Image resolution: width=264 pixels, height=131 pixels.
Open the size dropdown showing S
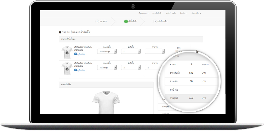pos(131,51)
